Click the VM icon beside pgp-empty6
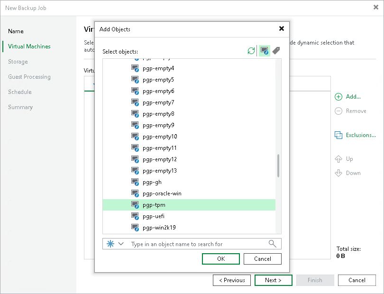 coord(135,91)
